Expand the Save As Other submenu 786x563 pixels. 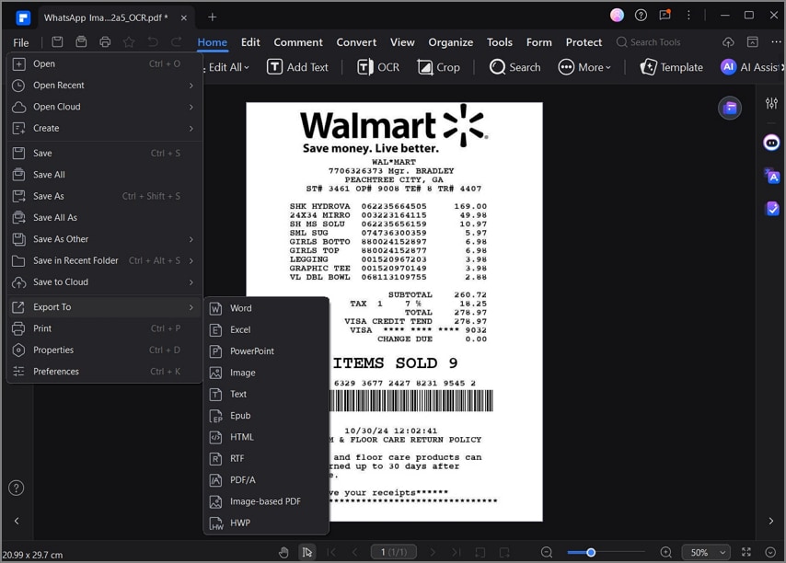point(104,239)
